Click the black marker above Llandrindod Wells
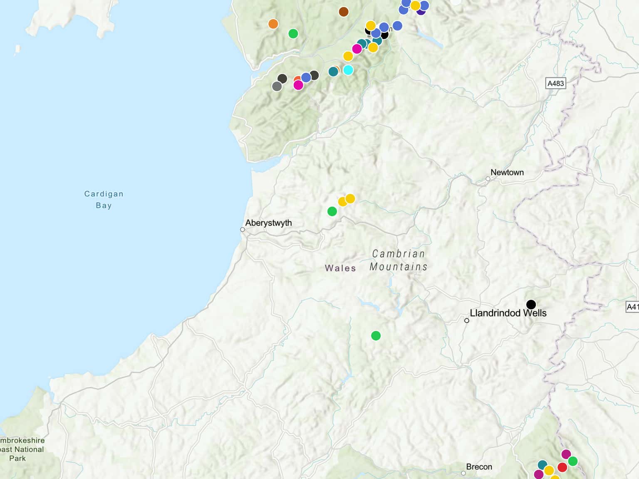 531,304
